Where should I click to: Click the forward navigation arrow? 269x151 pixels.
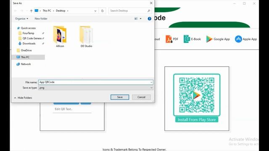(x=21, y=11)
